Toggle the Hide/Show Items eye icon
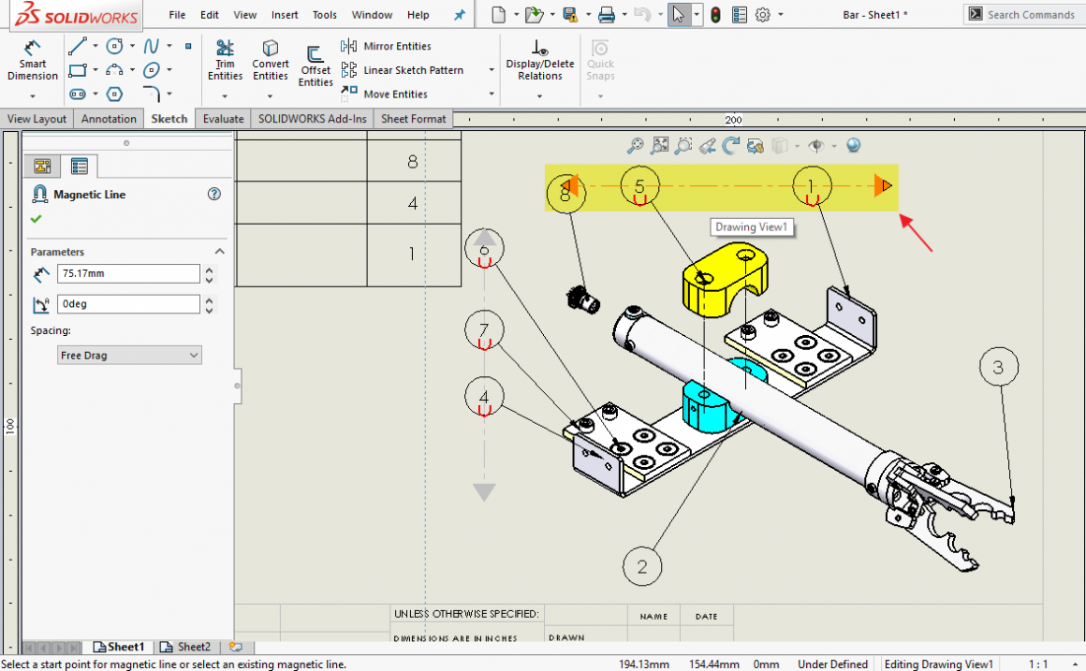Screen dimensions: 1086x671 [x=816, y=145]
